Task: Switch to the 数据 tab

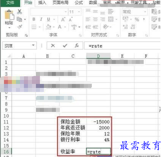Action: [x=93, y=3]
